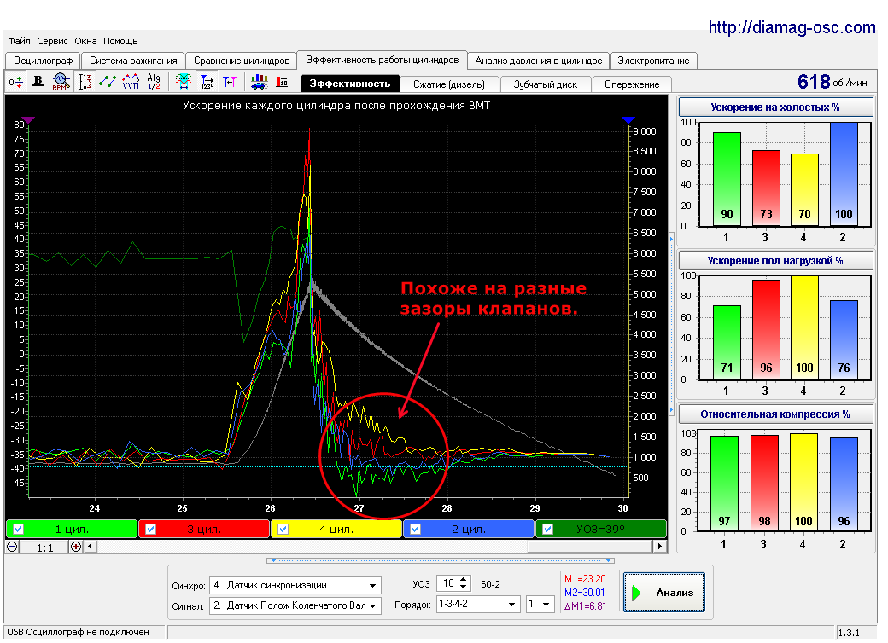Click the Alg 1/2 algorithm icon
Screen dimensions: 888x643
click(154, 82)
